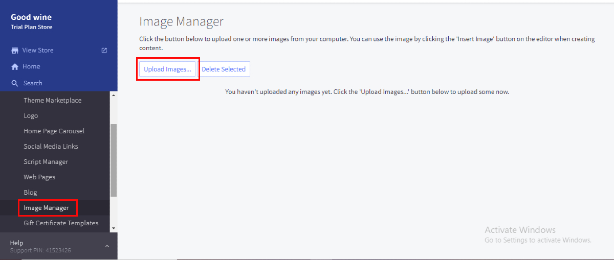Screen dimensions: 614x260
Task: Open the Blog section
Action: tap(30, 193)
